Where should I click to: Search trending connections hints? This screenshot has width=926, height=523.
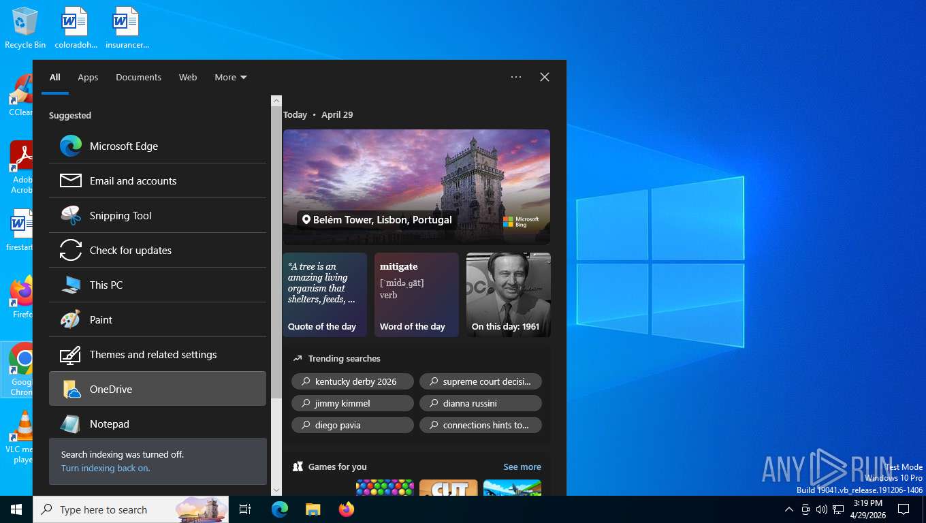tap(481, 425)
